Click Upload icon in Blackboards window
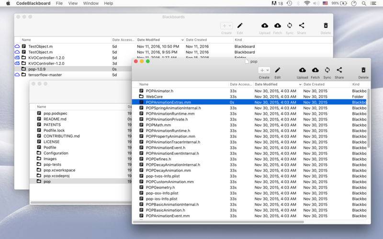The width and height of the screenshot is (383, 239). click(x=265, y=26)
